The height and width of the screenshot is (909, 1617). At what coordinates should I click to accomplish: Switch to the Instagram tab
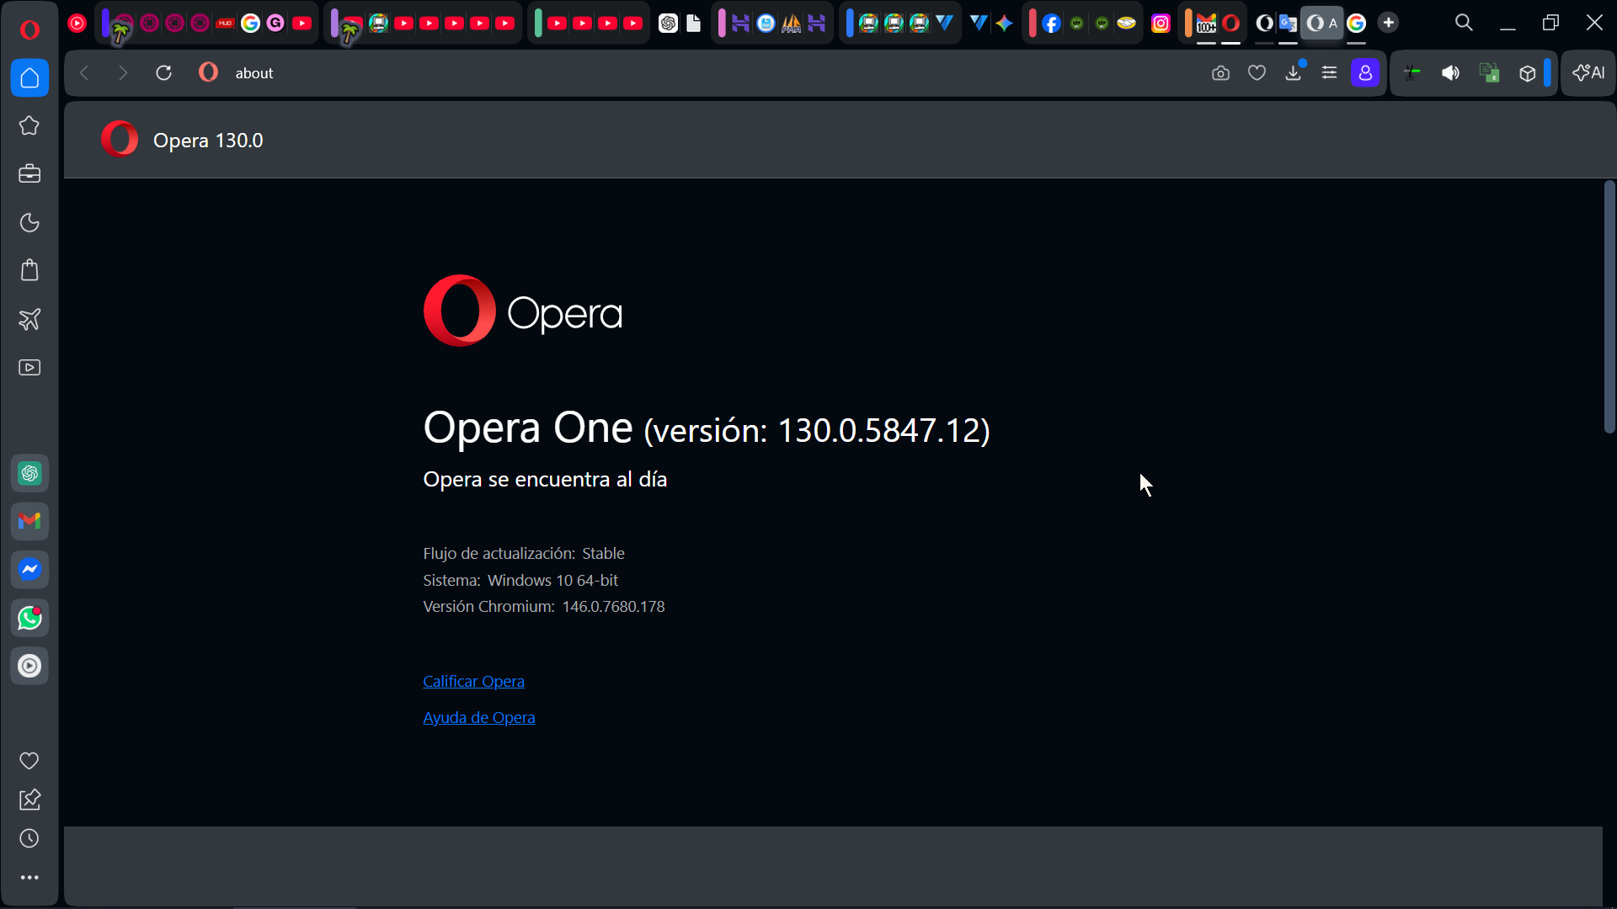[x=1161, y=24]
